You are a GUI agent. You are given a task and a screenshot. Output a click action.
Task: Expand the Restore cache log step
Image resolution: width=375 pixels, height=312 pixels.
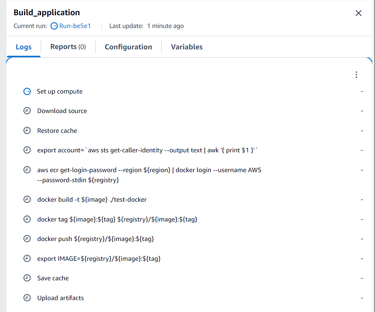click(x=57, y=131)
